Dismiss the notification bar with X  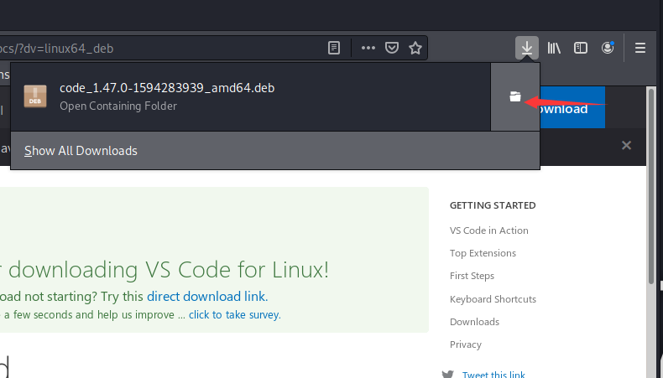626,145
